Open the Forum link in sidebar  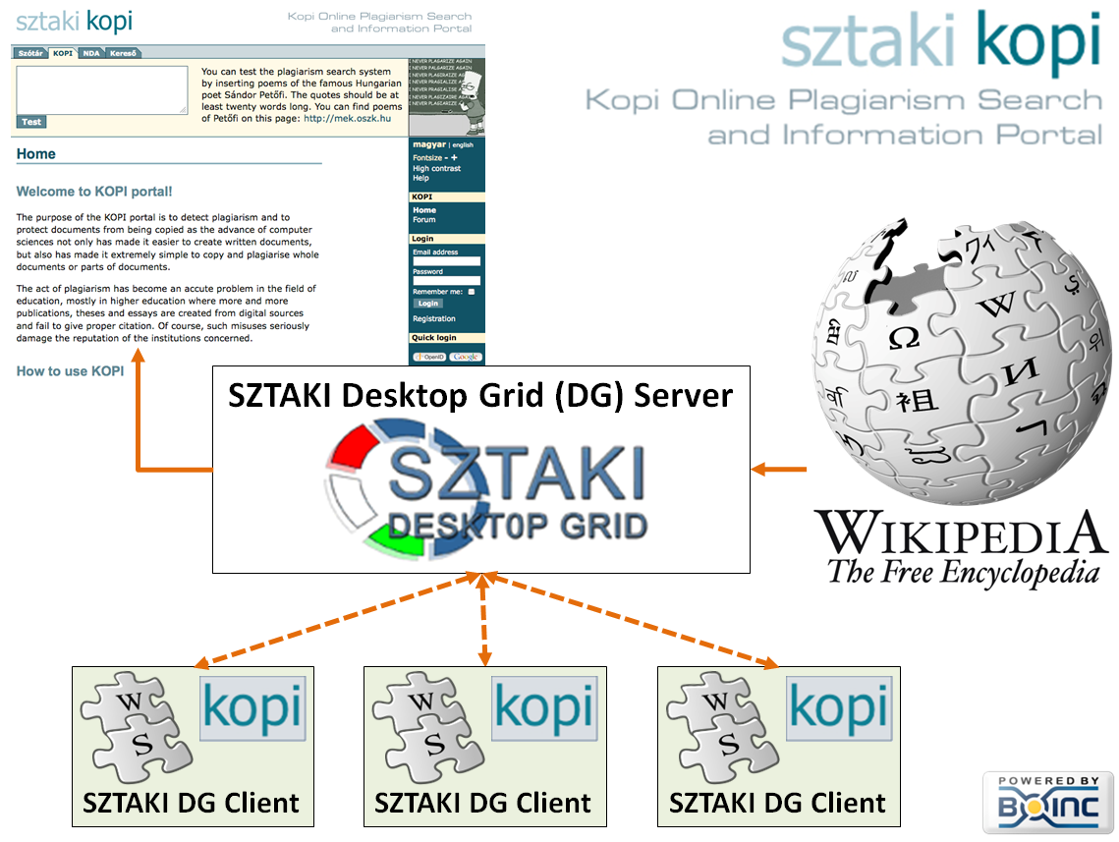[x=423, y=220]
